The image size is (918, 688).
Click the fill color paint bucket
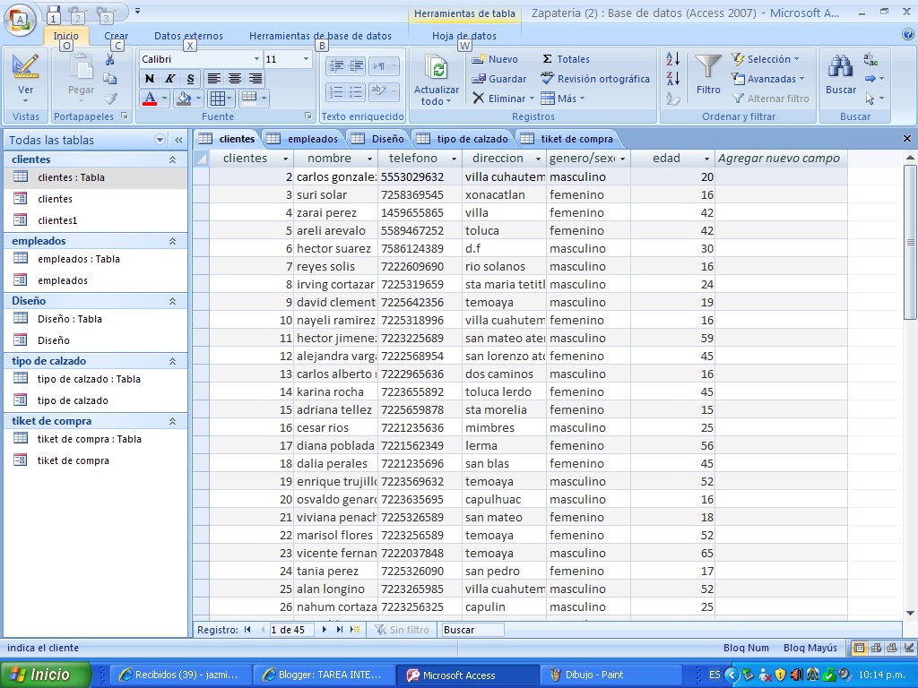click(x=184, y=98)
